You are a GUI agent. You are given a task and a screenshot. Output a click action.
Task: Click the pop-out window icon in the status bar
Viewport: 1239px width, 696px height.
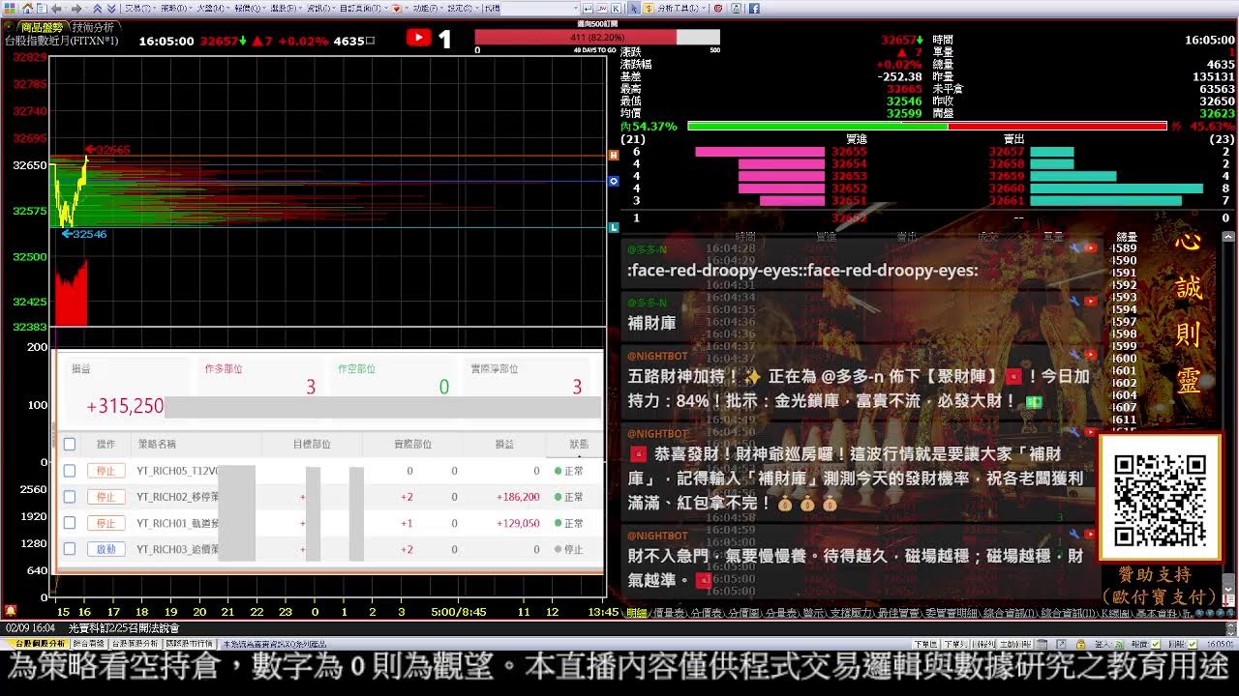pos(1060,644)
